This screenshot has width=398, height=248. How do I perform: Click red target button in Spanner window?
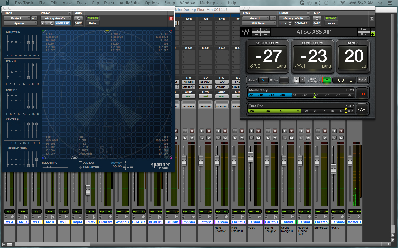coord(171,18)
